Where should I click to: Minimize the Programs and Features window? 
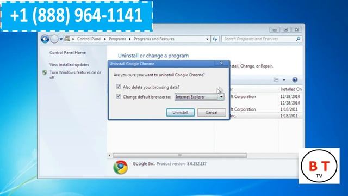[275, 29]
